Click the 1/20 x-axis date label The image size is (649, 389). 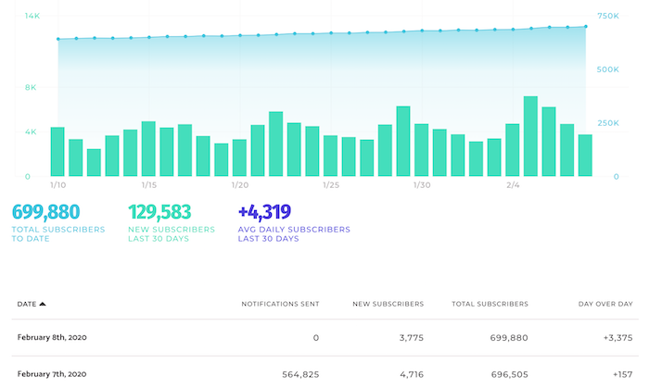click(x=240, y=185)
